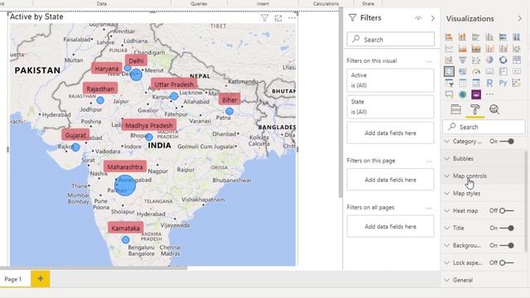Click Add data fields under page filters

tap(390, 180)
